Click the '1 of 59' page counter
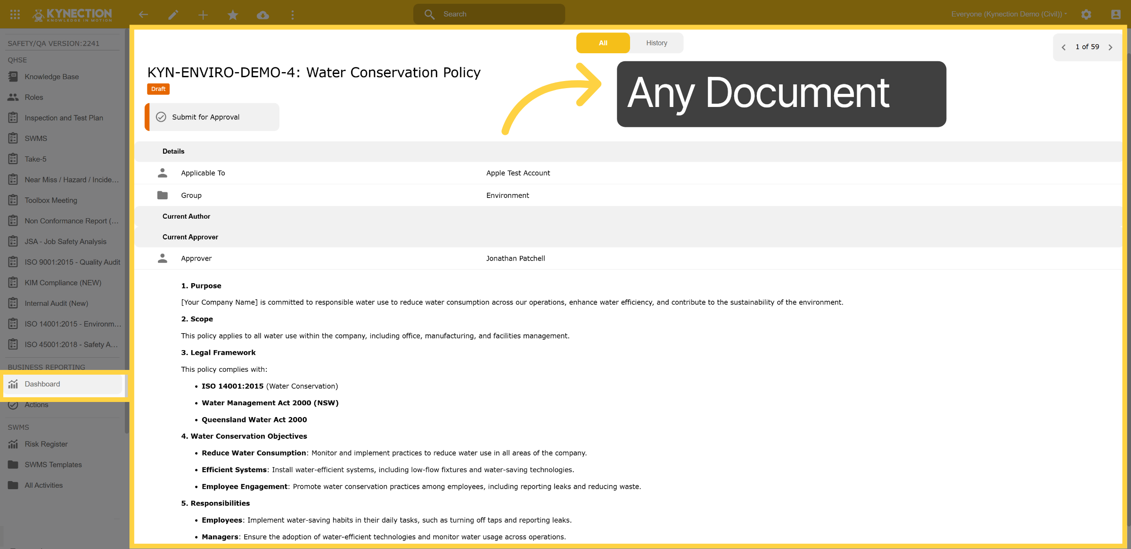The image size is (1131, 549). (1087, 47)
